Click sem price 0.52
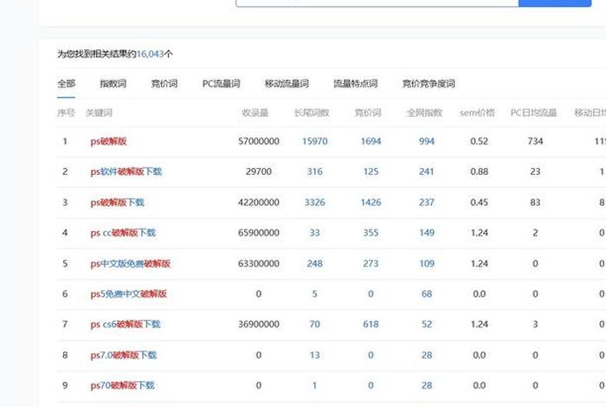 click(x=480, y=141)
